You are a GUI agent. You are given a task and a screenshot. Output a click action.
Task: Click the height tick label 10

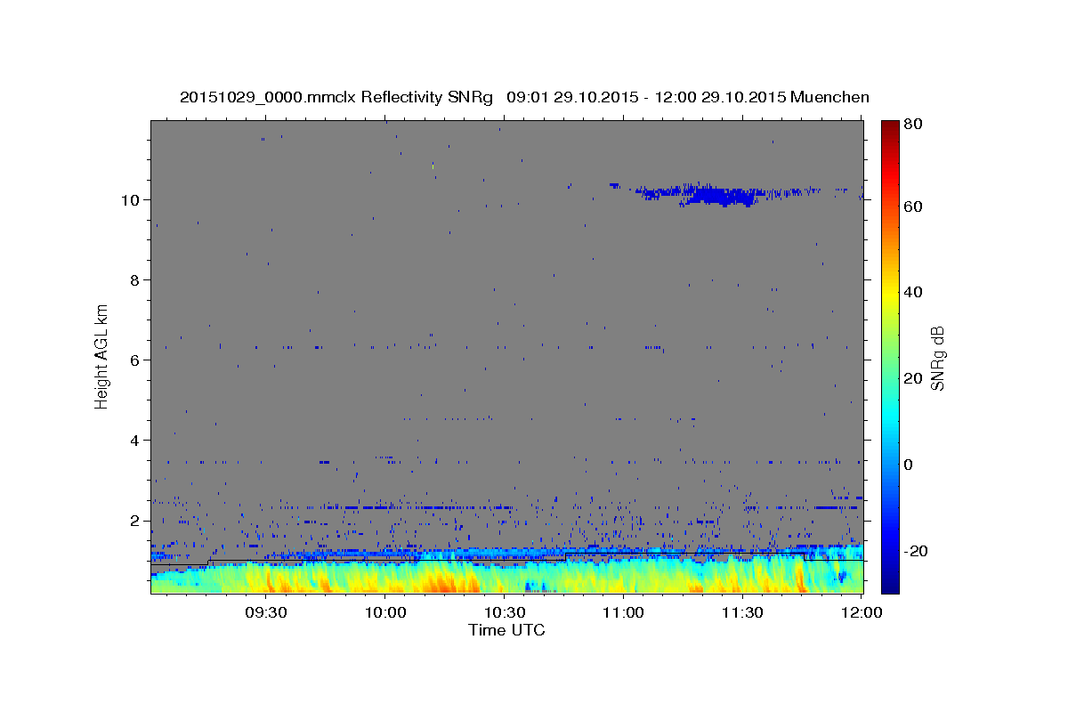[x=132, y=199]
